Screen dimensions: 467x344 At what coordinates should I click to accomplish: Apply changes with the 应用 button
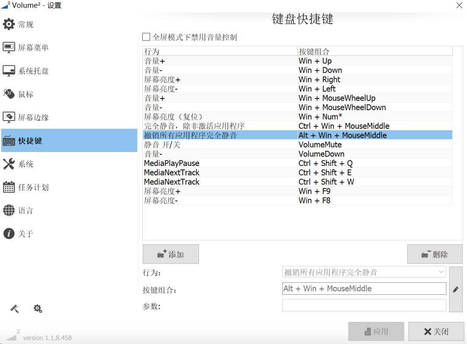click(x=376, y=331)
